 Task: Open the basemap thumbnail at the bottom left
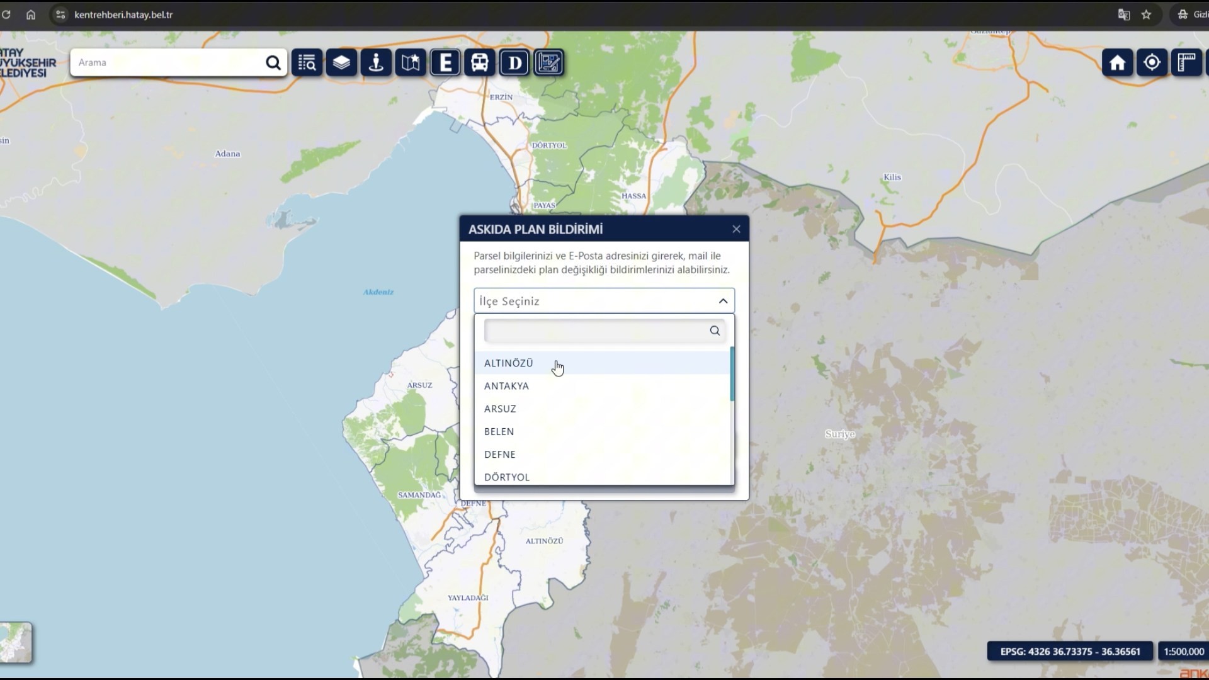(16, 642)
